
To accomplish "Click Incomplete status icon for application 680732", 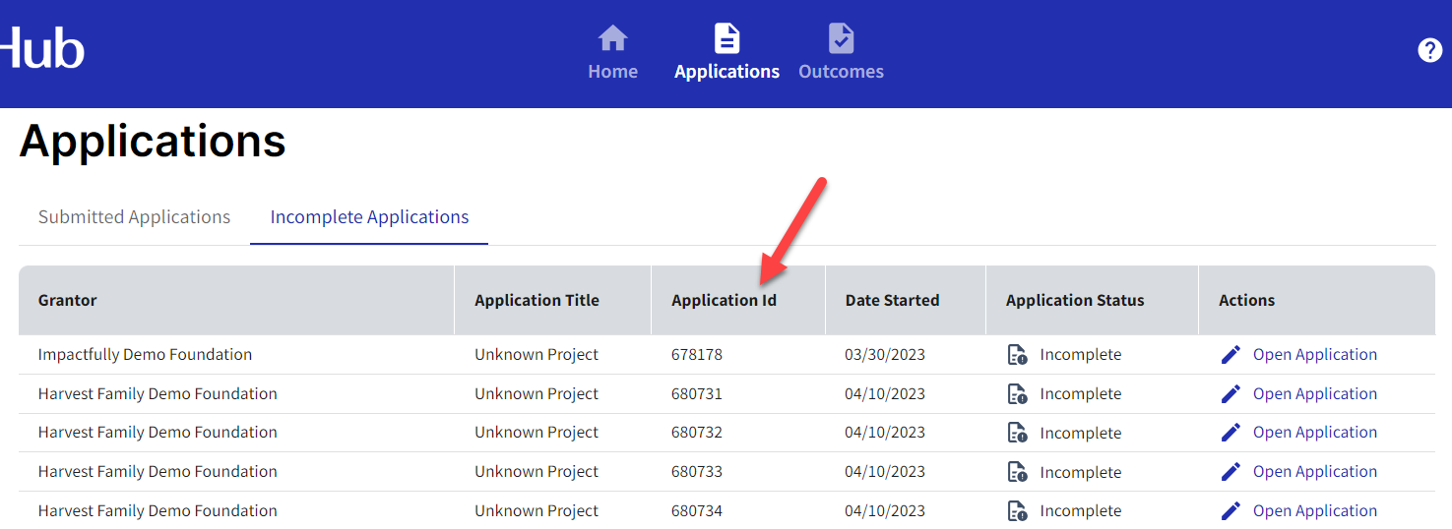I will pyautogui.click(x=1017, y=433).
